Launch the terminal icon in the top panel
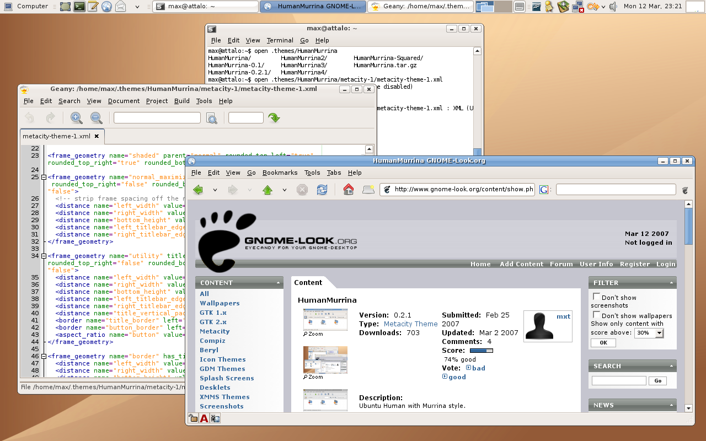Viewport: 706px width, 441px height. pos(80,7)
